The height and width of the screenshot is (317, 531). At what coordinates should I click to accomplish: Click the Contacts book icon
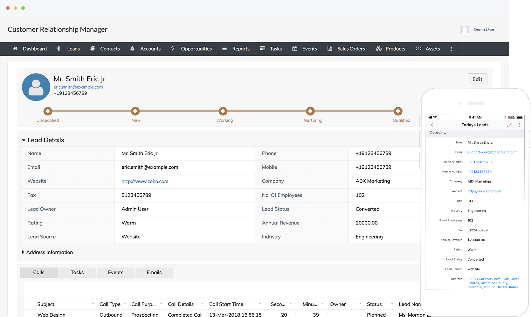93,49
